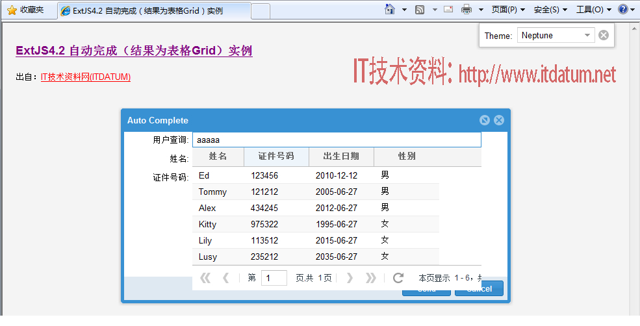Click birth date 2035-06-27
Viewport: 640px width, 326px height.
click(x=337, y=257)
